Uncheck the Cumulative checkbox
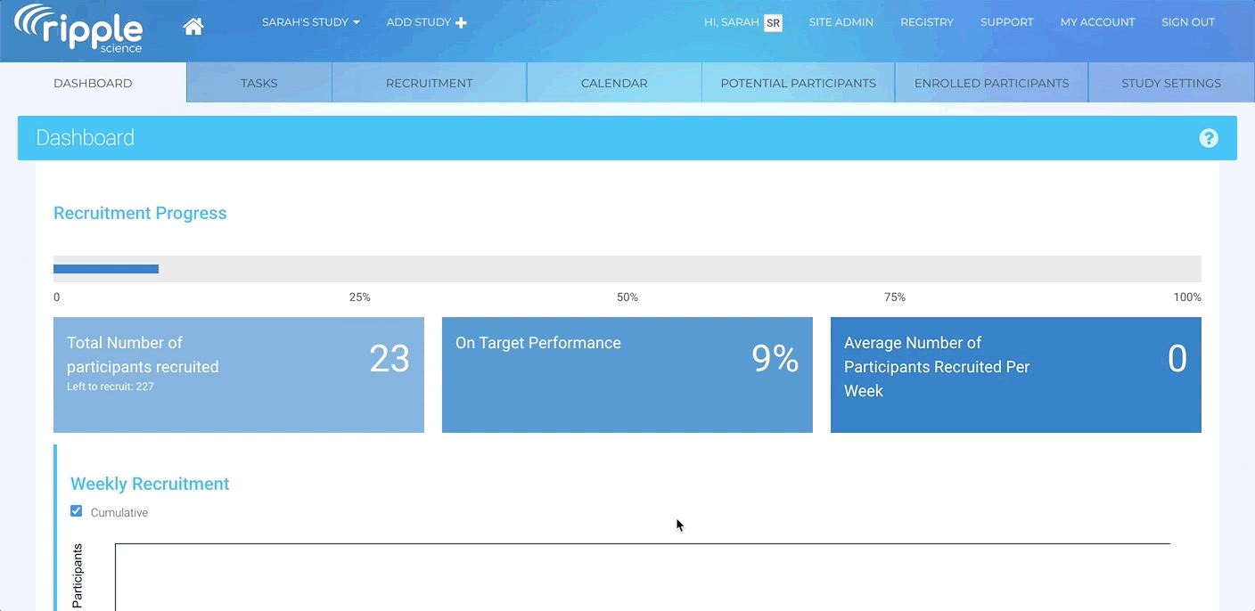The height and width of the screenshot is (611, 1255). [77, 511]
